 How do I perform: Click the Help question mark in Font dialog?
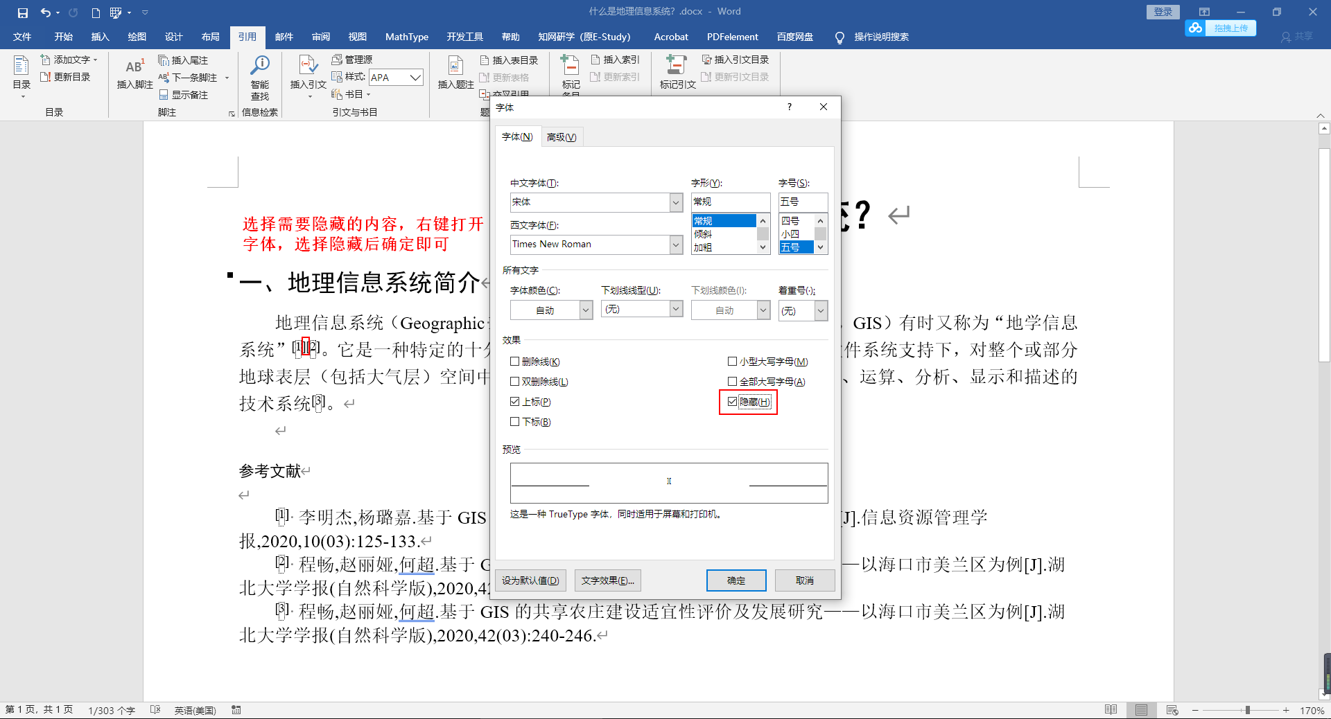pyautogui.click(x=789, y=107)
